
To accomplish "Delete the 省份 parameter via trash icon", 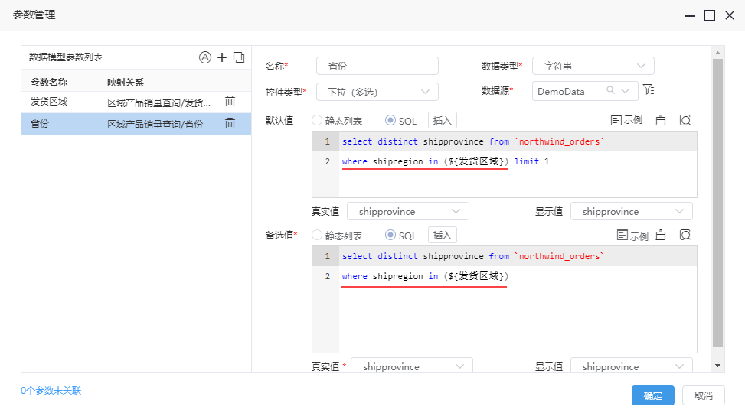I will 230,123.
